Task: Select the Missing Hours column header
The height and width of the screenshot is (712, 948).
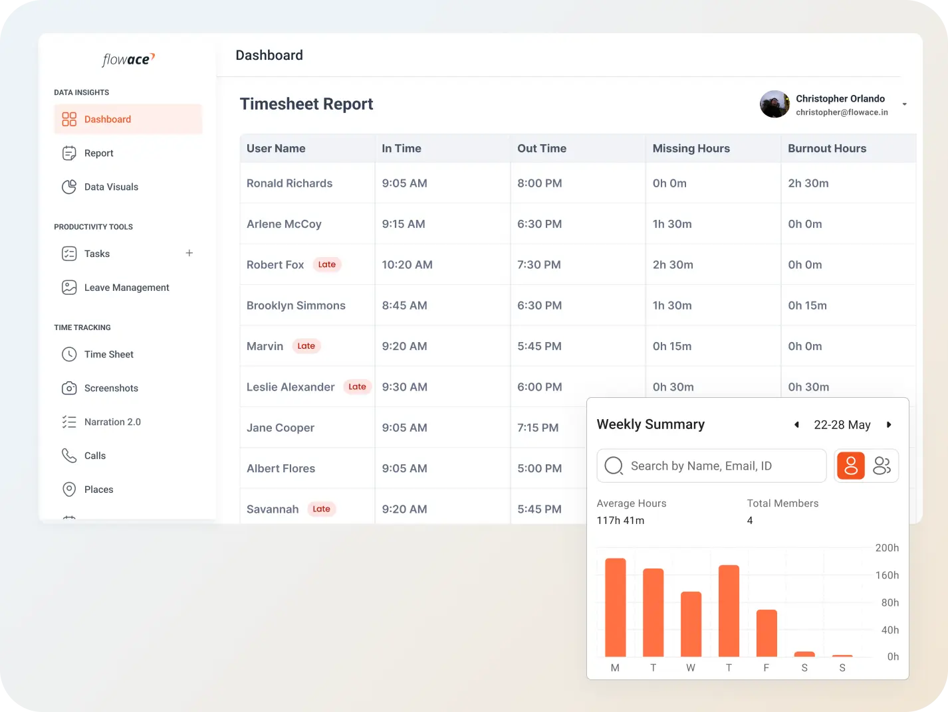Action: point(691,149)
